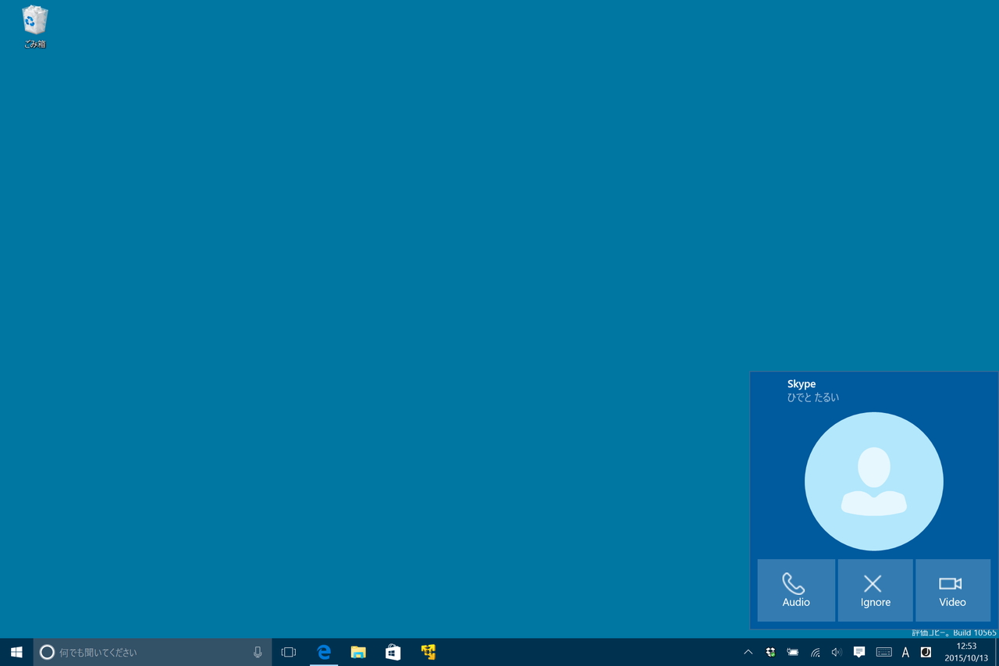
Task: Open the yellow pinned app on the taskbar
Action: click(x=428, y=652)
